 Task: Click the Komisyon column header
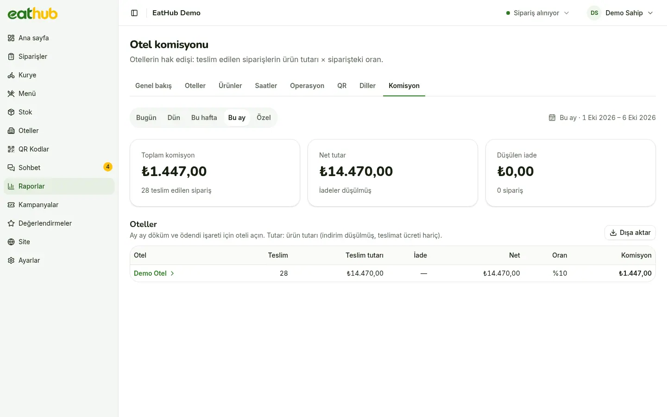coord(636,255)
